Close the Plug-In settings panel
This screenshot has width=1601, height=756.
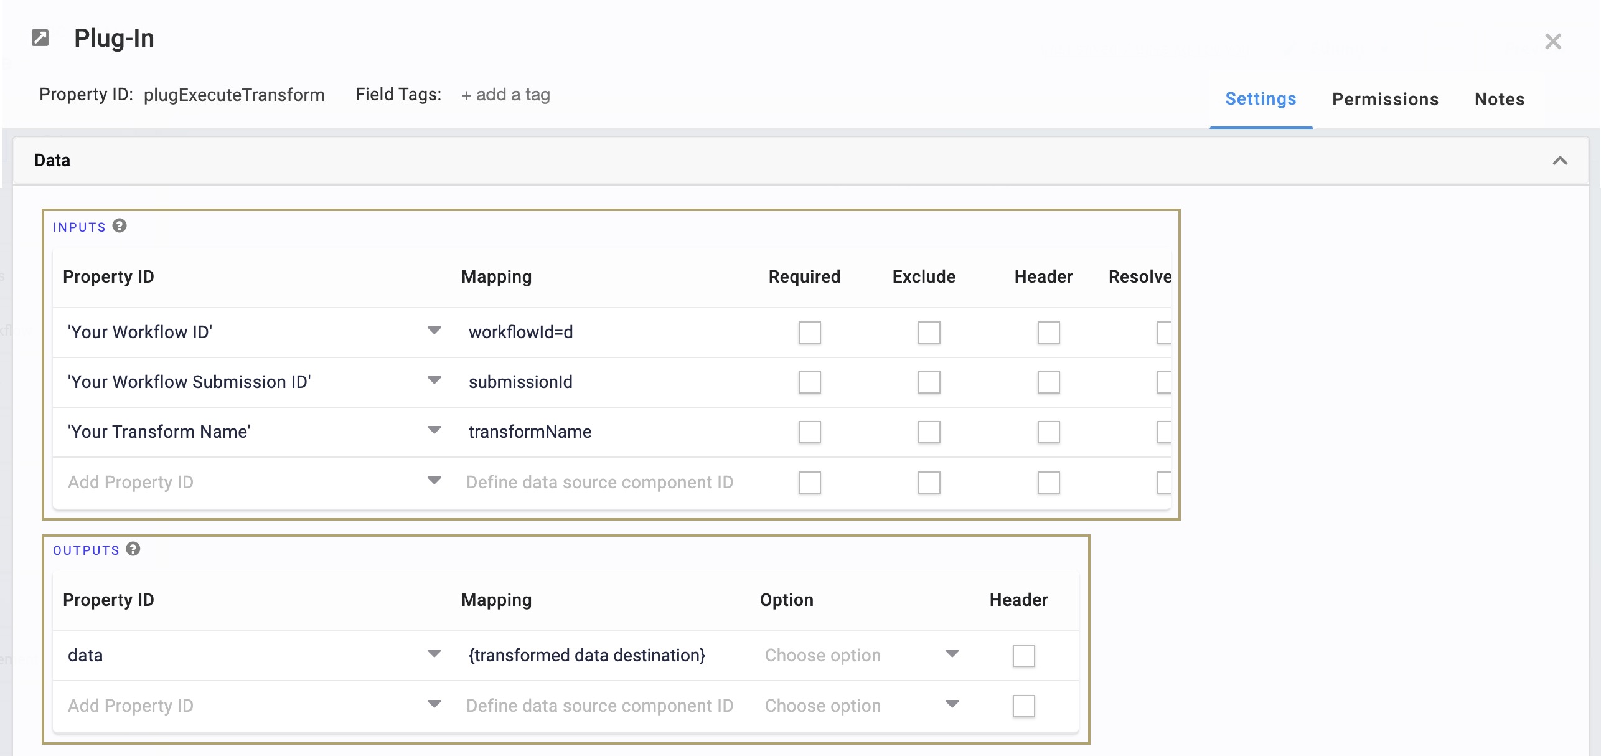1553,42
